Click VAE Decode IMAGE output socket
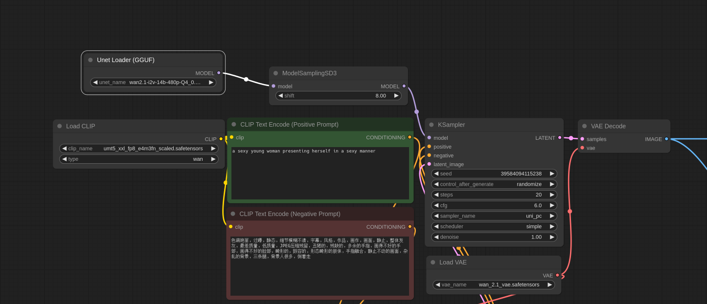Image resolution: width=707 pixels, height=304 pixels. (666, 139)
